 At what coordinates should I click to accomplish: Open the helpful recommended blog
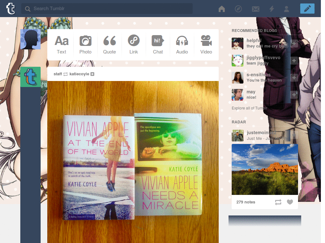tap(254, 40)
